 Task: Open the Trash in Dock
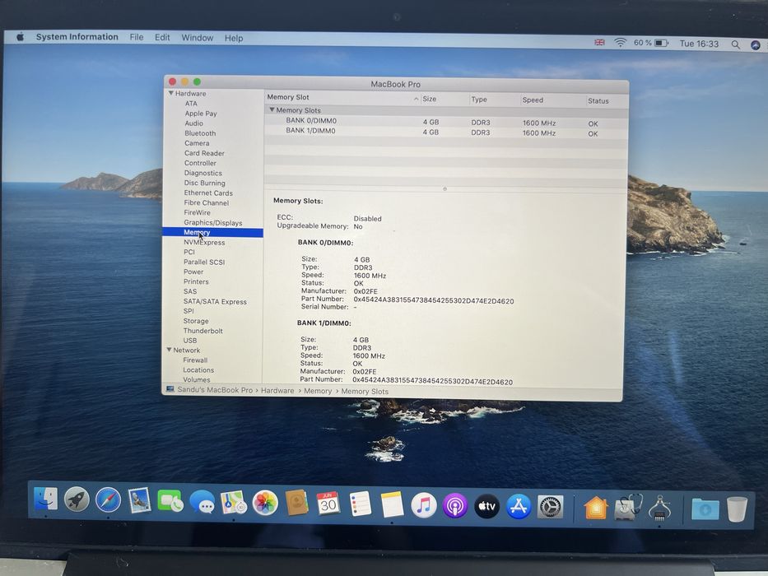click(x=738, y=509)
